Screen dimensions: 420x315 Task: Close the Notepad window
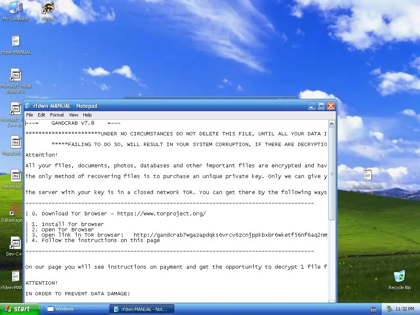coord(331,106)
